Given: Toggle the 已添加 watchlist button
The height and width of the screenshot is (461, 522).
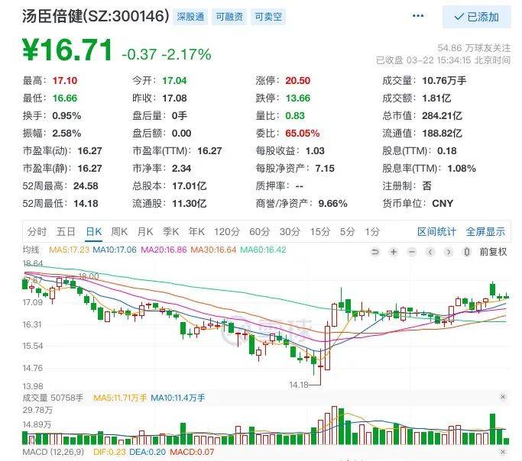Looking at the screenshot, I should click(x=476, y=17).
